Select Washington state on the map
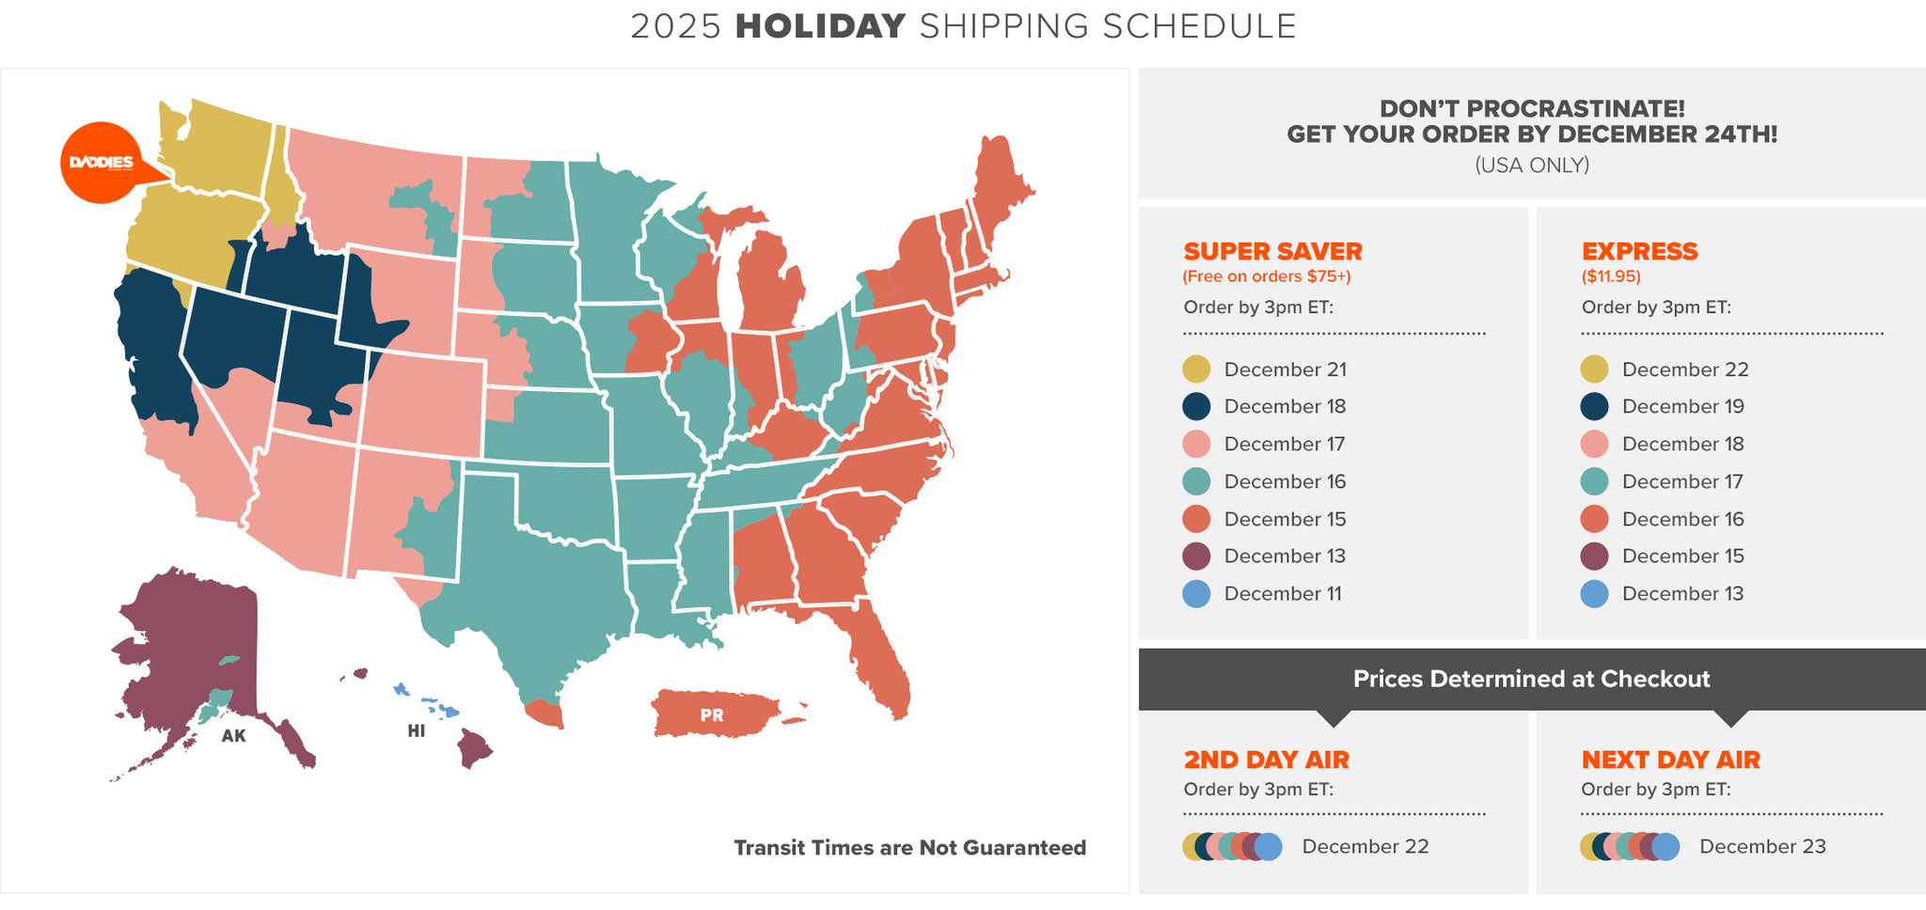The height and width of the screenshot is (910, 1926). (x=221, y=150)
